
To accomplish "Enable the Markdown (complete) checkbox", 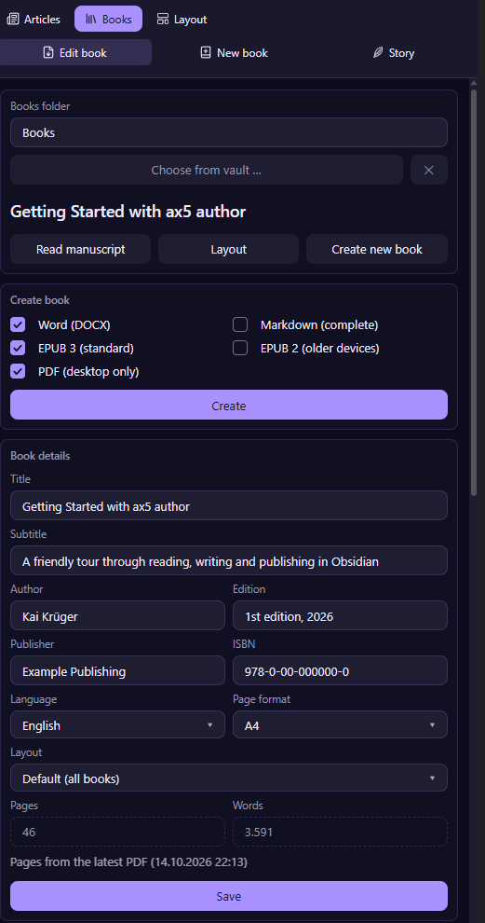I will pos(240,325).
